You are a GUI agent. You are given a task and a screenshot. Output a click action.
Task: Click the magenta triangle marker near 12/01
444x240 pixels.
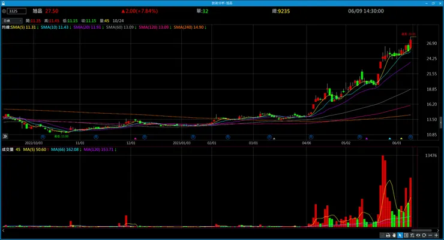coord(136,139)
